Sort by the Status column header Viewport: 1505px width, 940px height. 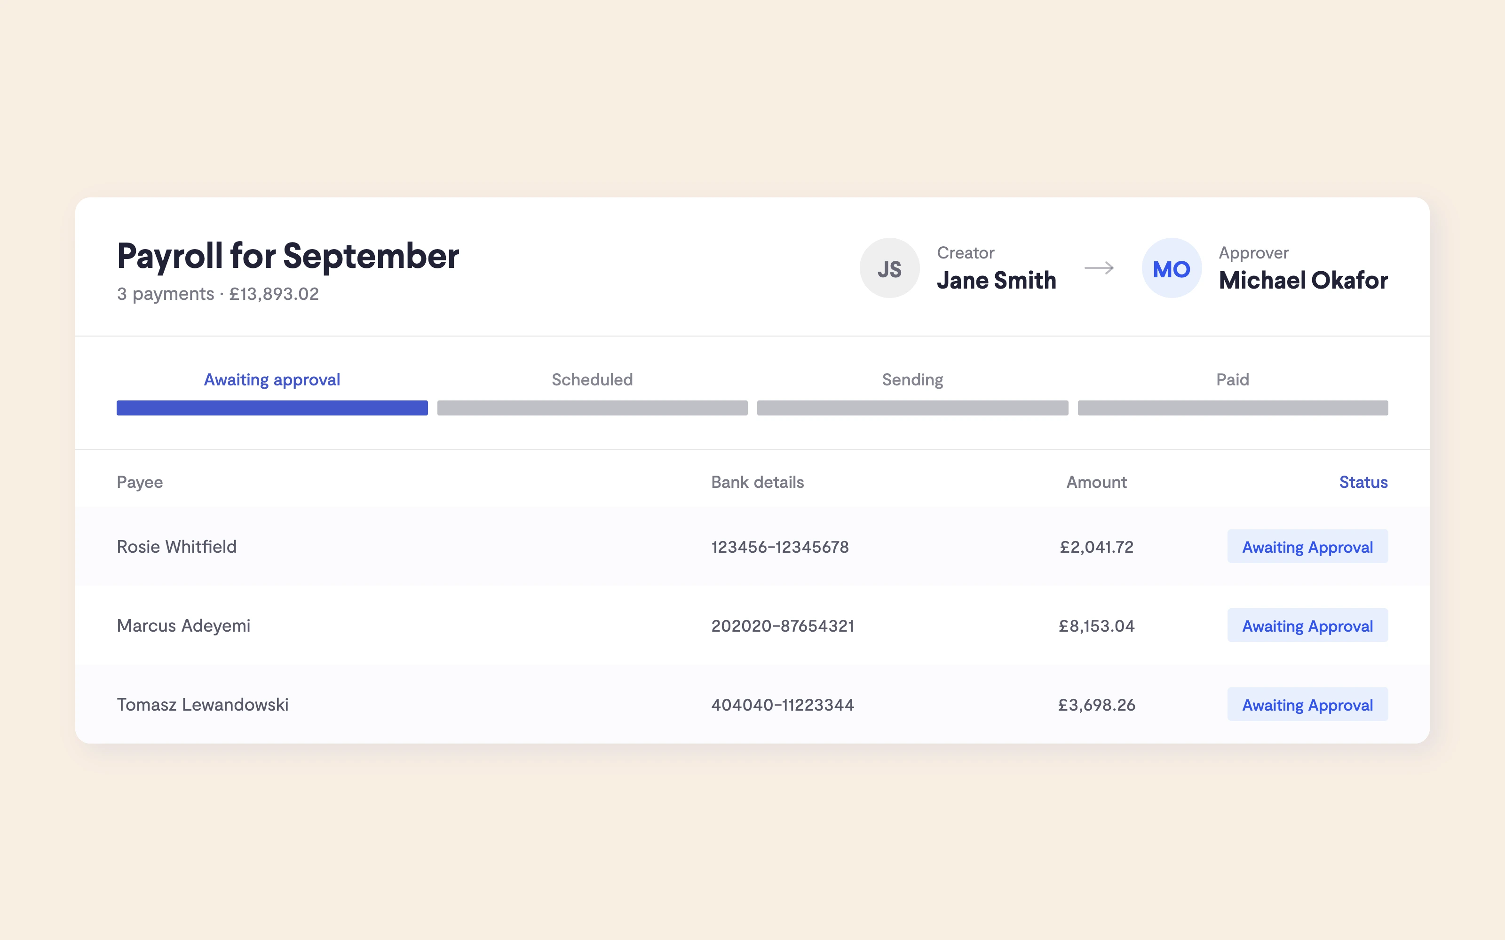tap(1363, 482)
